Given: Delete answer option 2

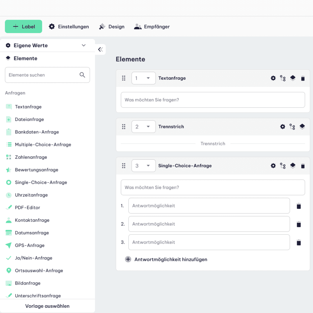Looking at the screenshot, I should 299,224.
